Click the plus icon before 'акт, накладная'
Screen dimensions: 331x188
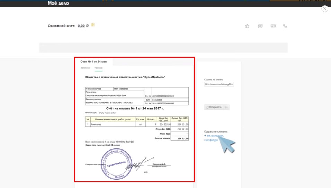coord(205,136)
